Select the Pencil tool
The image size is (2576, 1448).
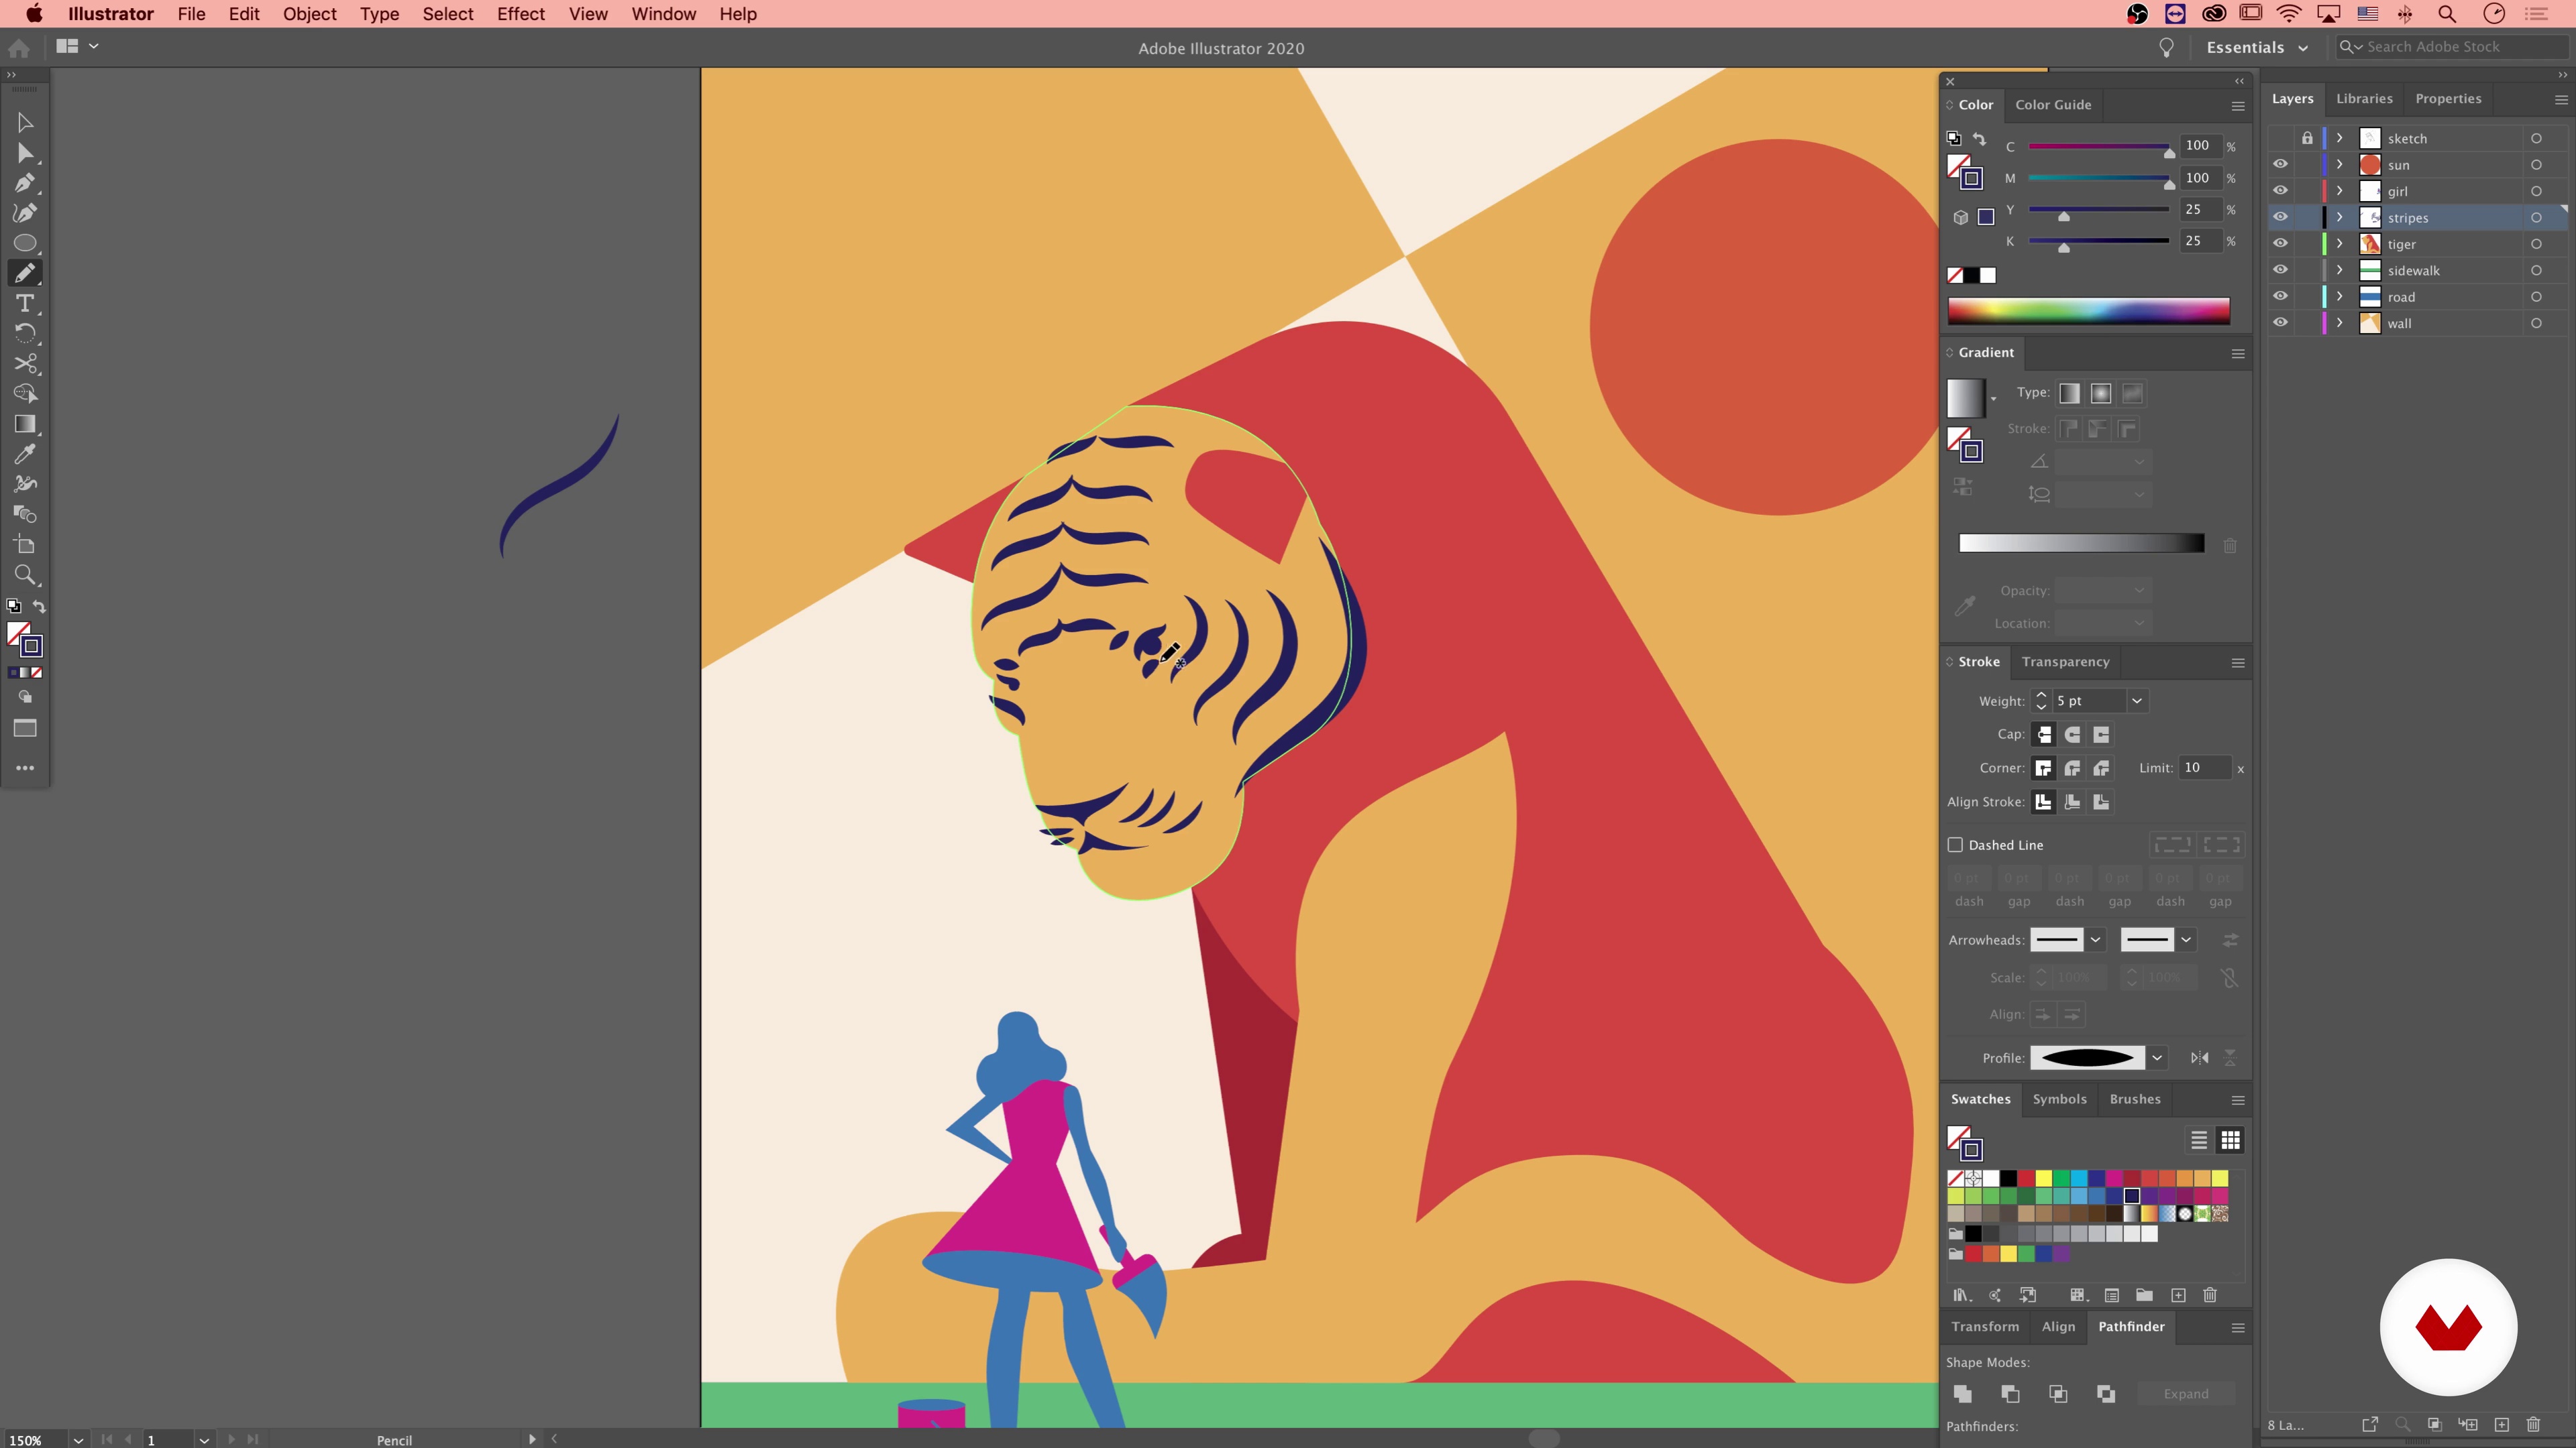[25, 273]
